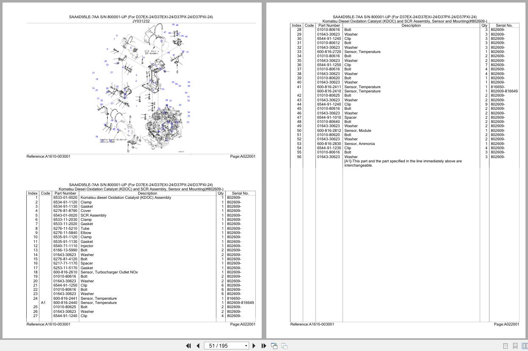The height and width of the screenshot is (351, 528).
Task: Select the Serial No. header on the right page
Action: click(x=504, y=25)
